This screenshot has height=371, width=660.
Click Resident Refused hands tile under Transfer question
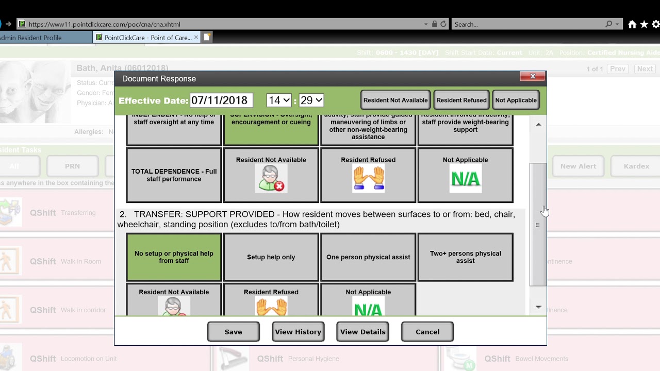[271, 300]
